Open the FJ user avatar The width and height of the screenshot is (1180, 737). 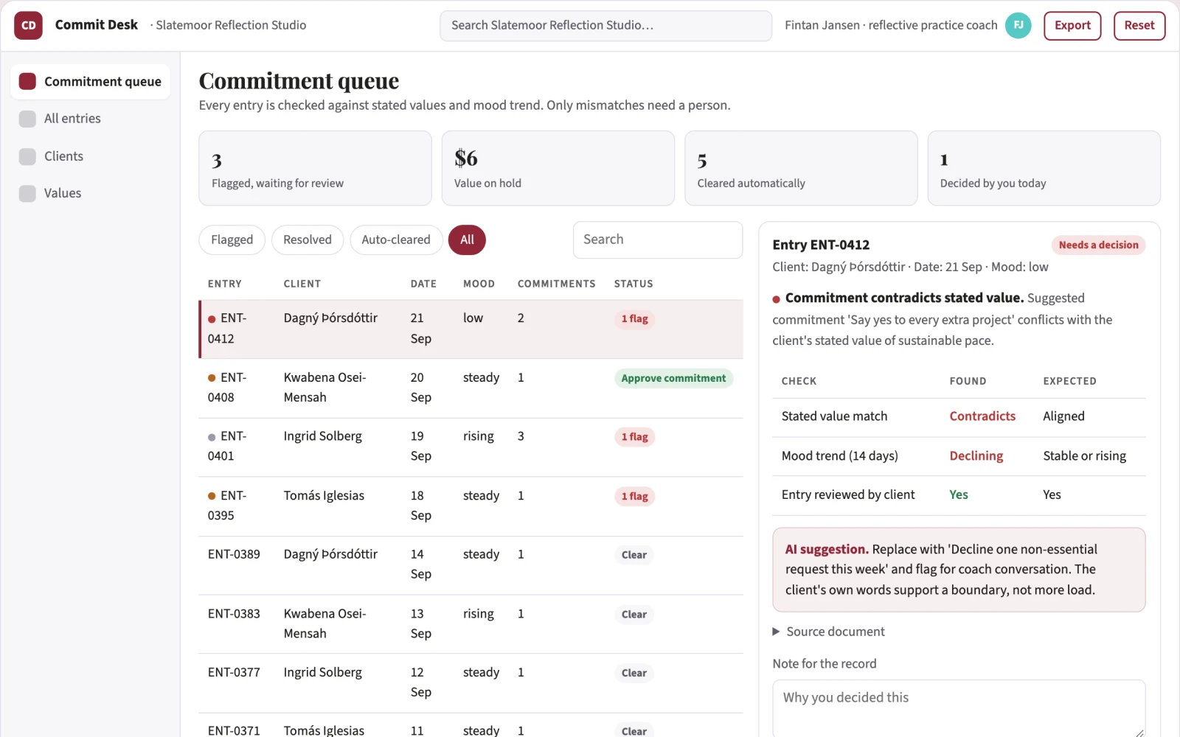pyautogui.click(x=1018, y=25)
